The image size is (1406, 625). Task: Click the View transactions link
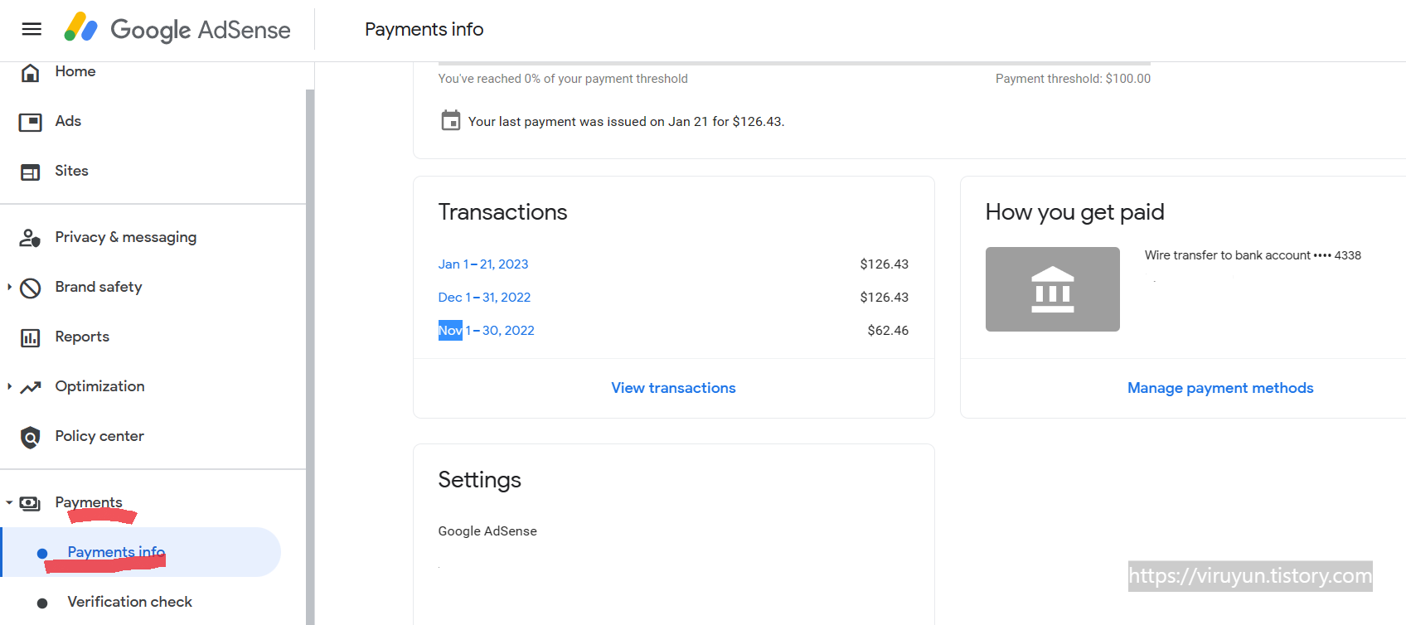pos(673,388)
